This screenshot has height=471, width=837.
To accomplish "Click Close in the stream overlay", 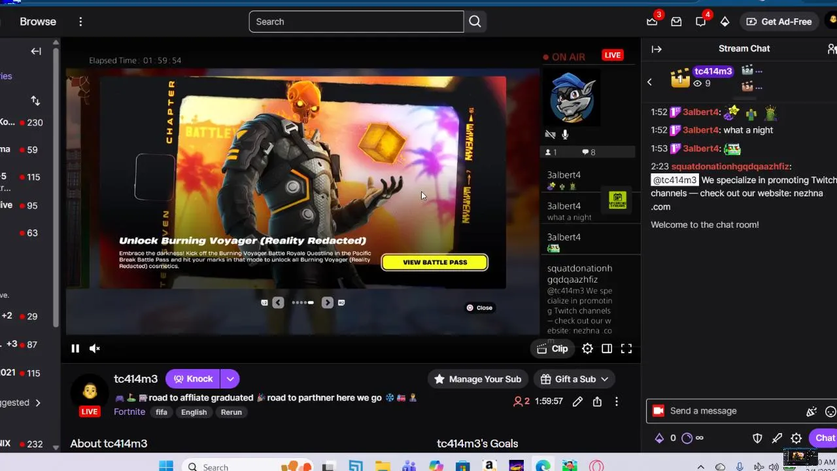I will pyautogui.click(x=479, y=307).
